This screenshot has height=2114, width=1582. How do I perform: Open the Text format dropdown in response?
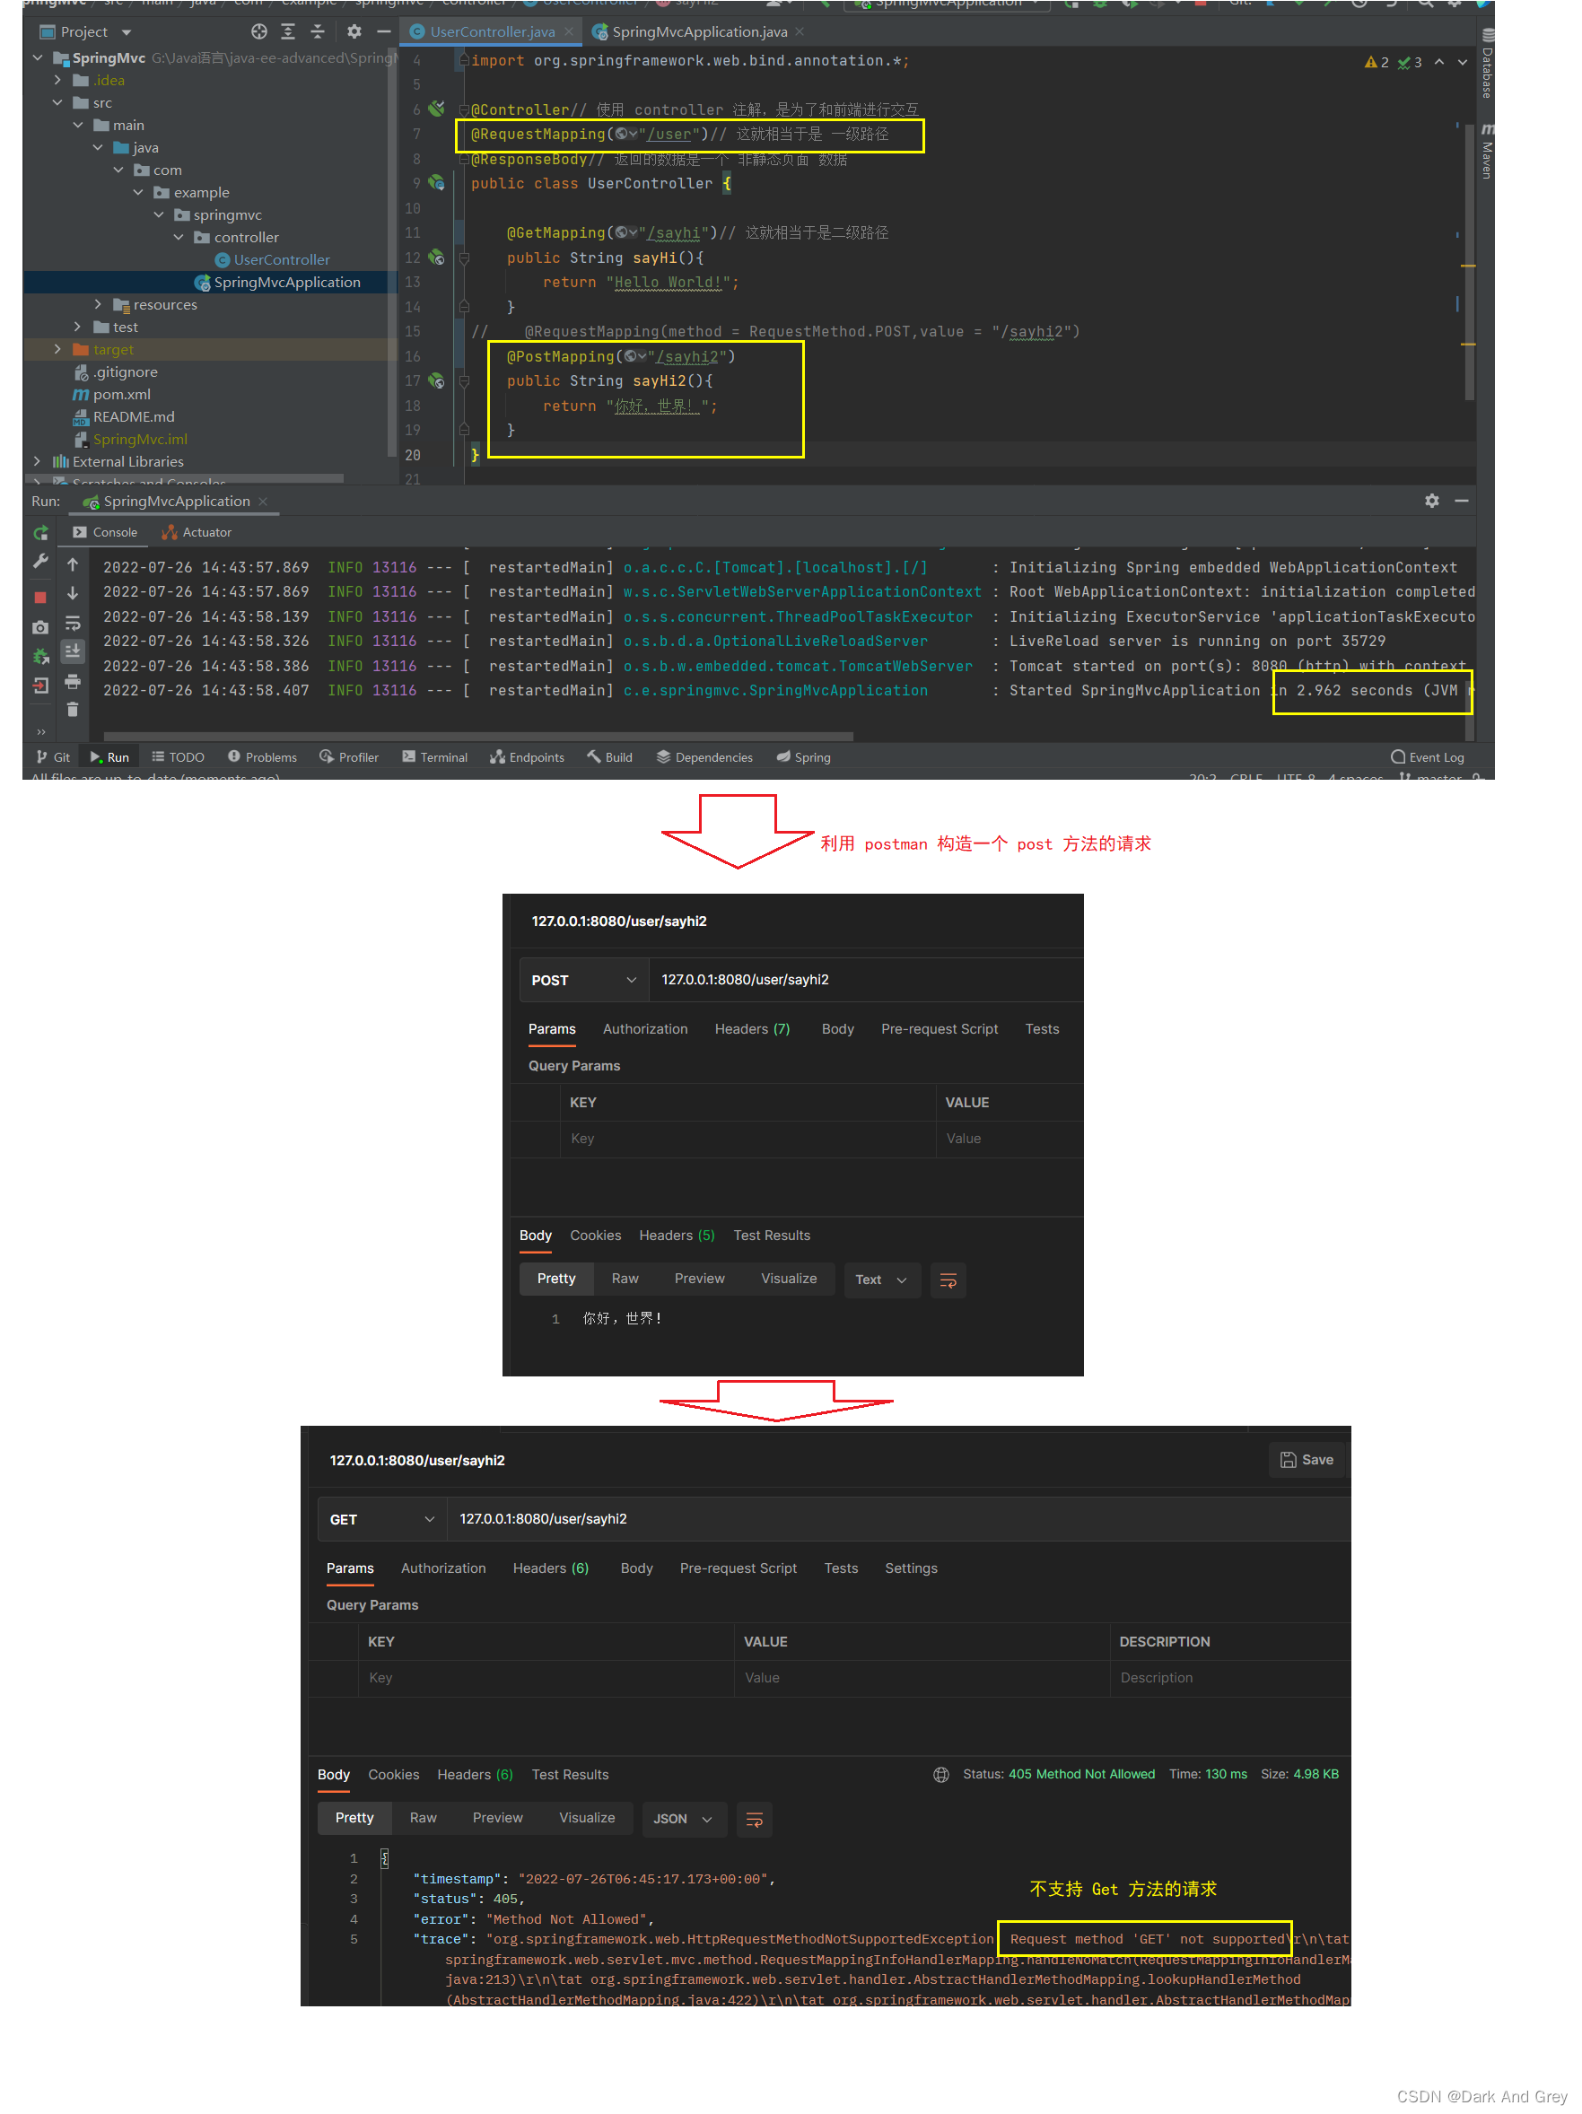coord(880,1280)
